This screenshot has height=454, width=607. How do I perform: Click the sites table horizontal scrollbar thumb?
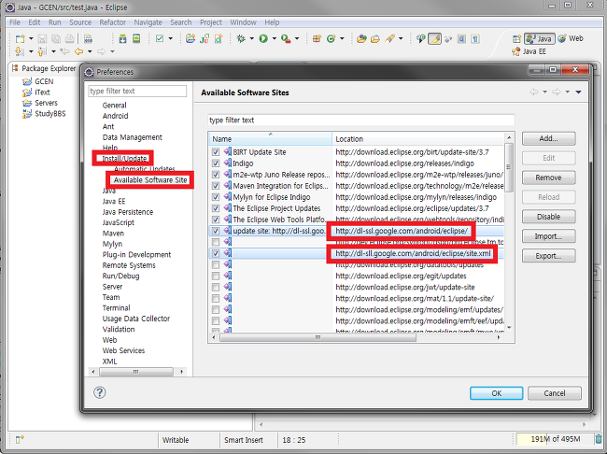[x=318, y=337]
